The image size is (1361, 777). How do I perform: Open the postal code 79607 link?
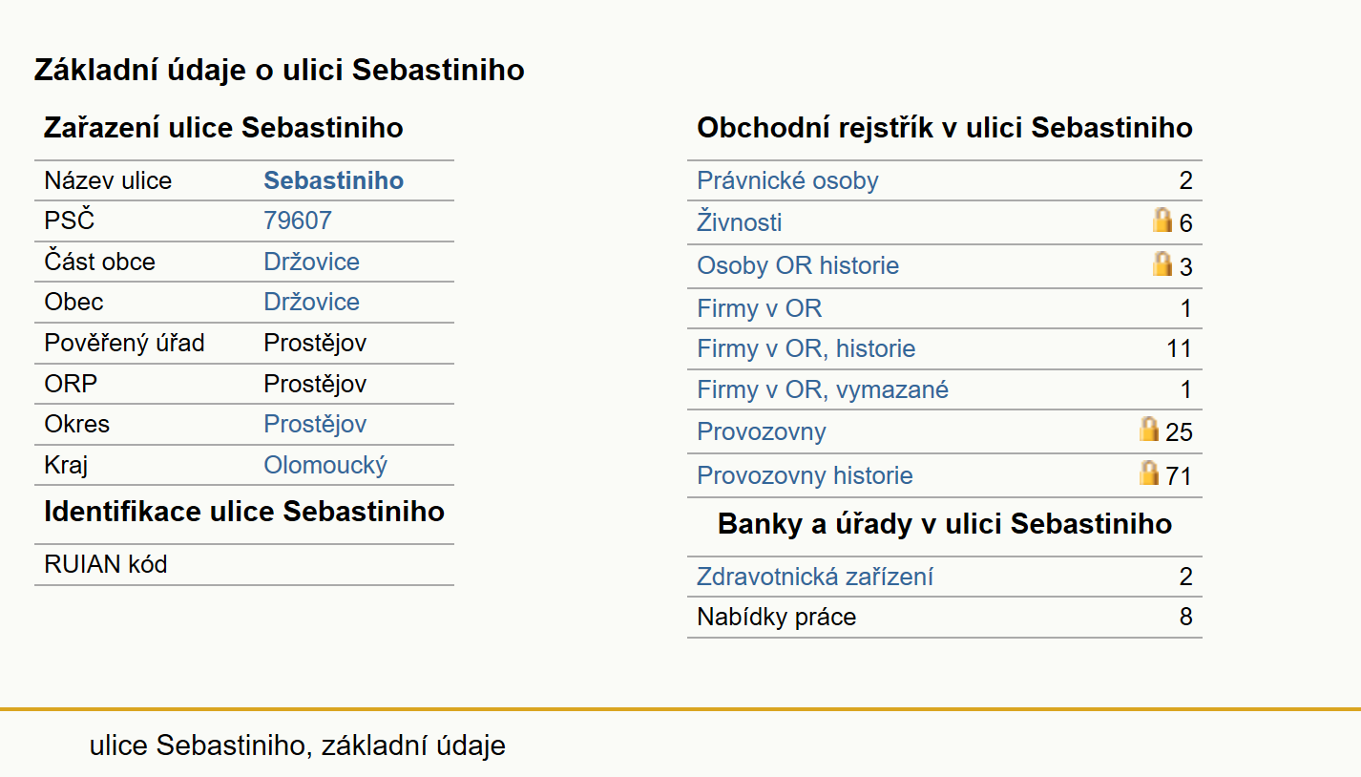point(298,220)
